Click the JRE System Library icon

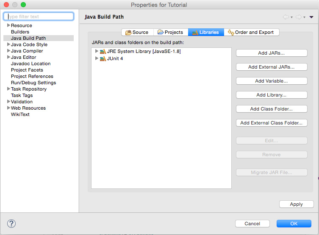pyautogui.click(x=103, y=51)
